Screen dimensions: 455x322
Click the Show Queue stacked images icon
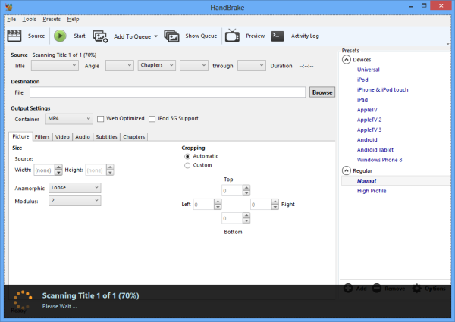coord(171,36)
